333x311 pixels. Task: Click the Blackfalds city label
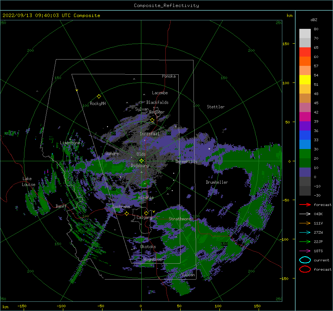157,102
